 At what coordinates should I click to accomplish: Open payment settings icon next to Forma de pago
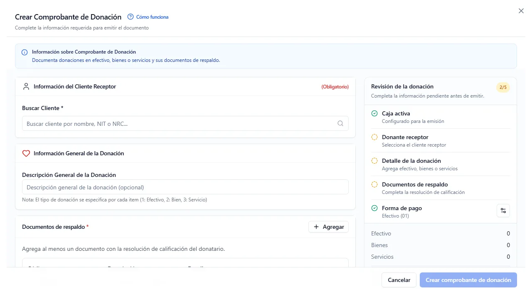(x=503, y=211)
